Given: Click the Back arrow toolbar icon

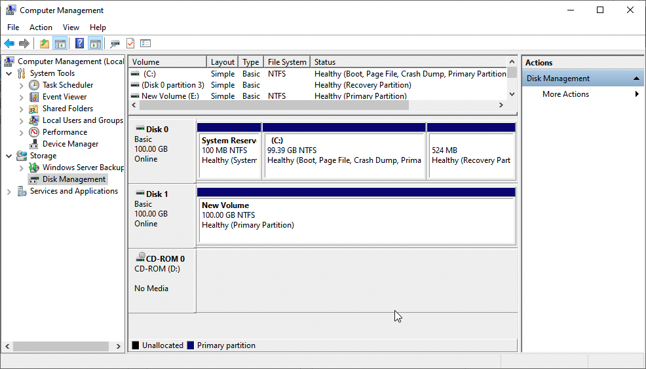Looking at the screenshot, I should 9,43.
